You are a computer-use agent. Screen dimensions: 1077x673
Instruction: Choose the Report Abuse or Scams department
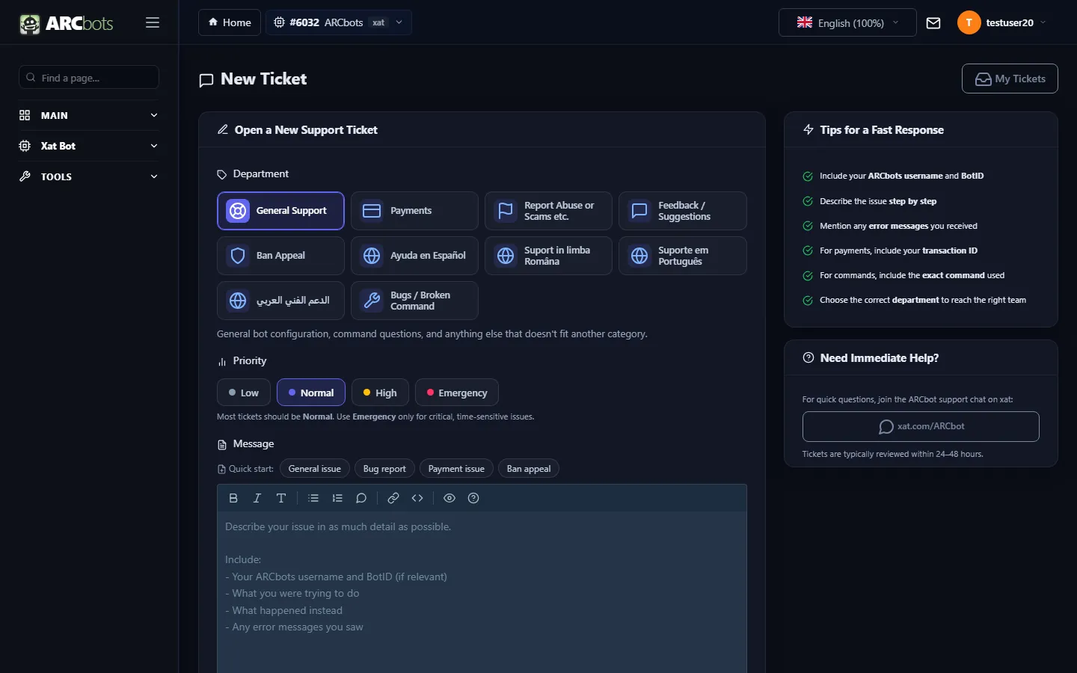point(548,211)
